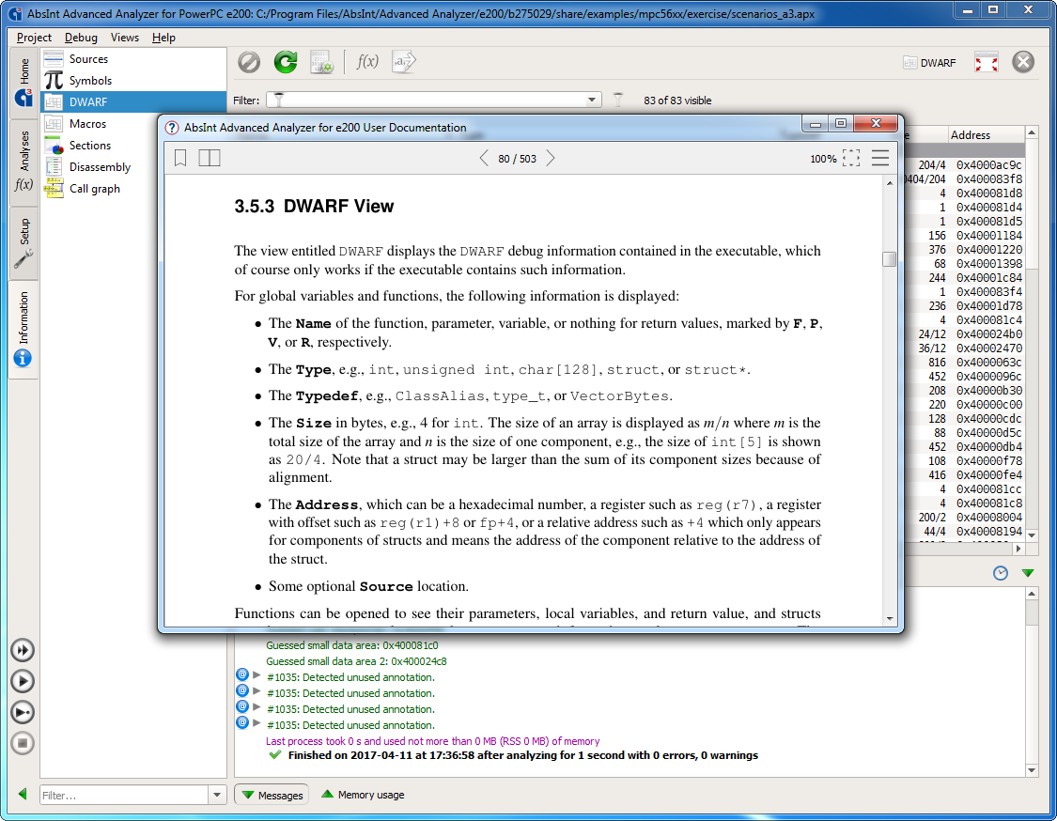This screenshot has width=1057, height=821.
Task: Click the round play button
Action: (x=23, y=681)
